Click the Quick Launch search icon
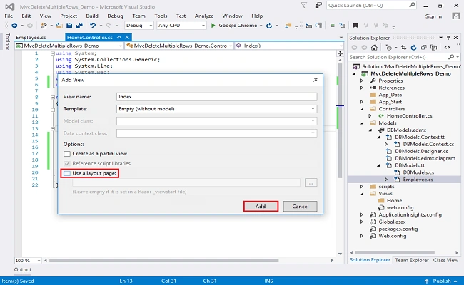 (x=412, y=5)
